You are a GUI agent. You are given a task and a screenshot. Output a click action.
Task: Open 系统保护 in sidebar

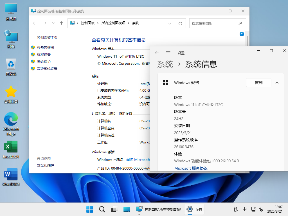tap(44, 62)
